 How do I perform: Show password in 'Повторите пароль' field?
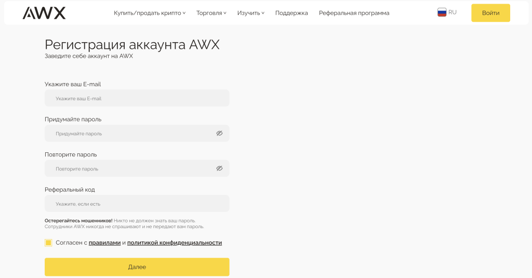[220, 168]
